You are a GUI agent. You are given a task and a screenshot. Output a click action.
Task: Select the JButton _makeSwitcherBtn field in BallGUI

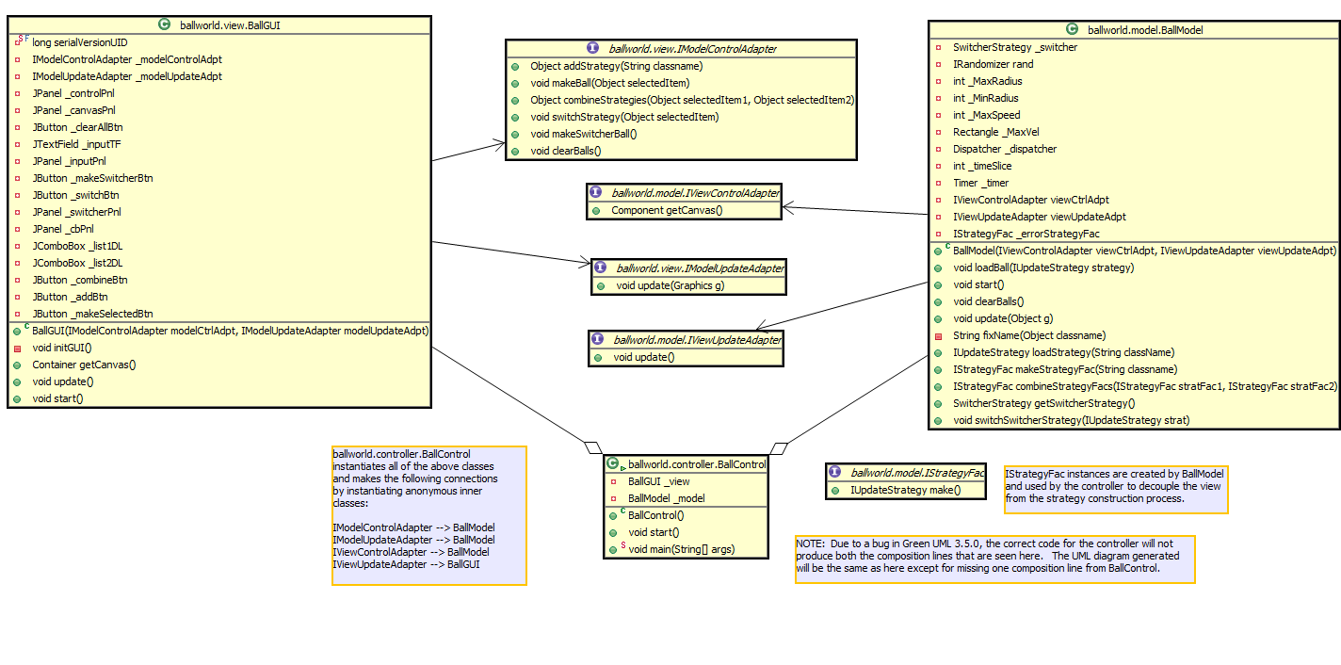click(x=92, y=178)
